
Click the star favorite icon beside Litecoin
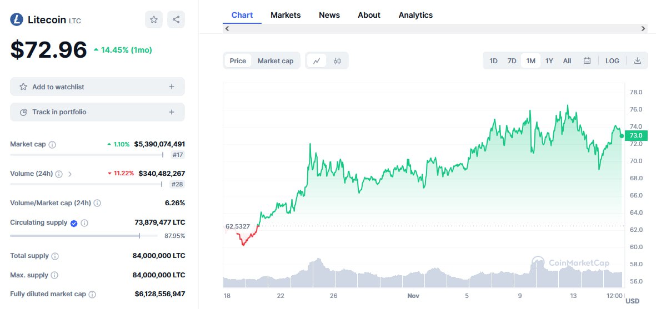154,19
